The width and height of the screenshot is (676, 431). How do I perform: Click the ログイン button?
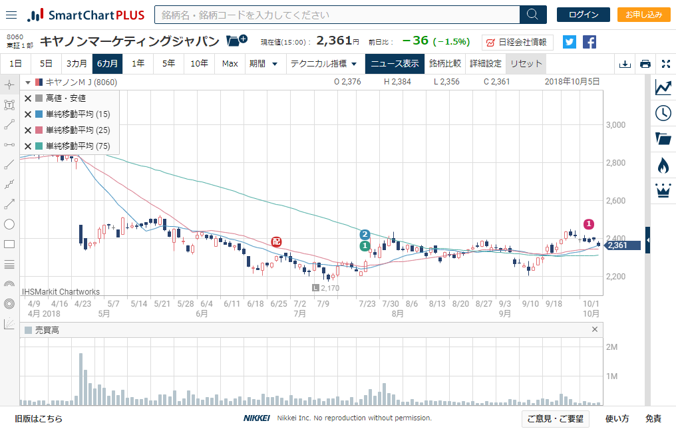point(584,15)
